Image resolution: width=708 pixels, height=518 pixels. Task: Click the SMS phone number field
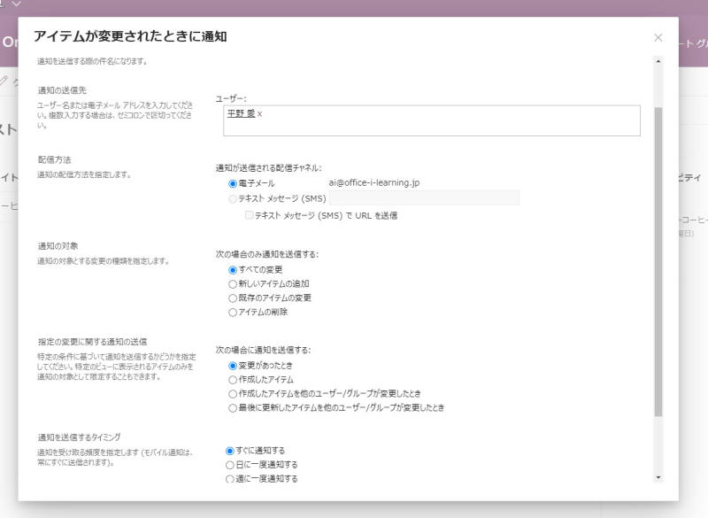[x=424, y=197]
